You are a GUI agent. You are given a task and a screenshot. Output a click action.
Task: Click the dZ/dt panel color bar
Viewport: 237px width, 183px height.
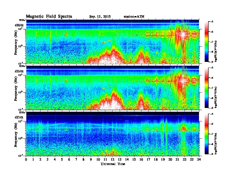click(x=206, y=134)
